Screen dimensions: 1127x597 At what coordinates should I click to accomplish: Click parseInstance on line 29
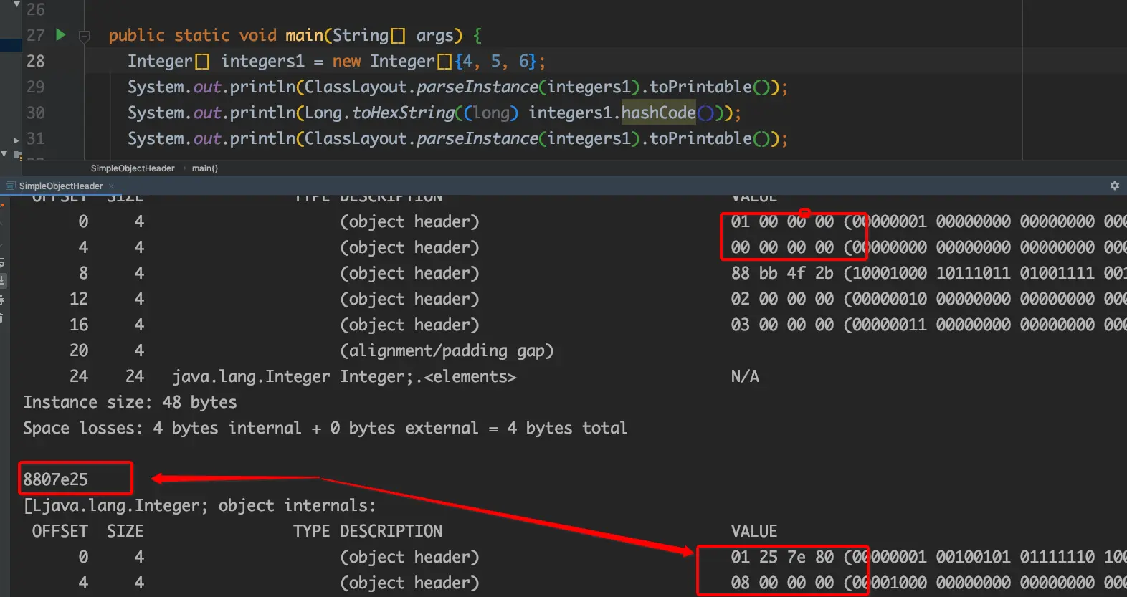coord(477,87)
